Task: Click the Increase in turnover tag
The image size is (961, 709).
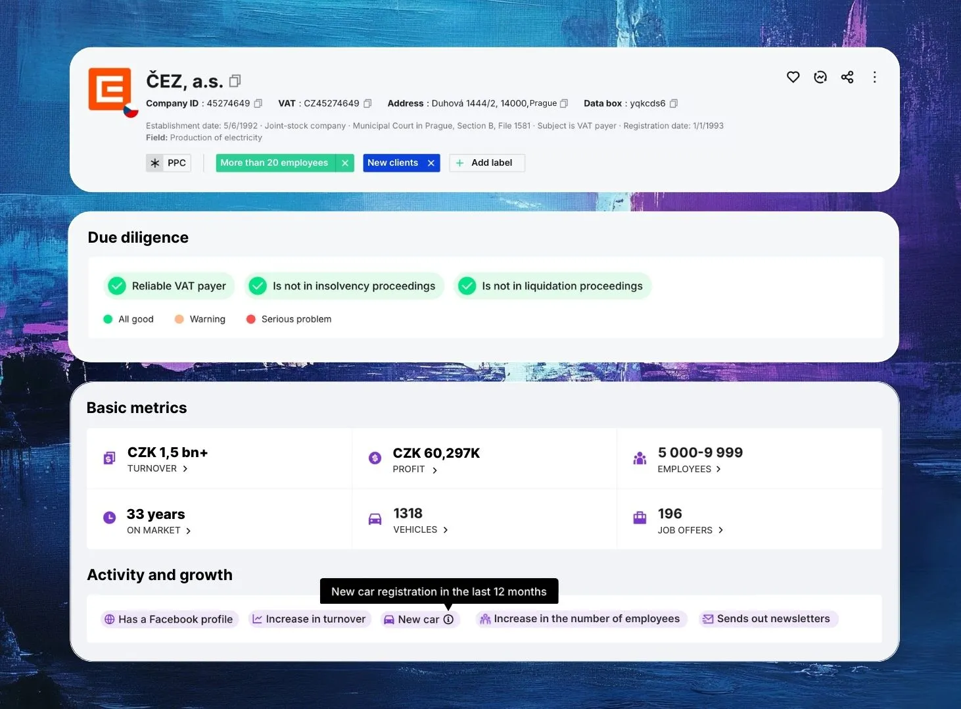Action: point(310,619)
